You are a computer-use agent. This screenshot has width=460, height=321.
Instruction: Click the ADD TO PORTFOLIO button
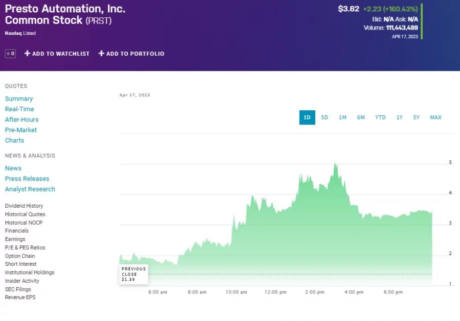pyautogui.click(x=133, y=53)
